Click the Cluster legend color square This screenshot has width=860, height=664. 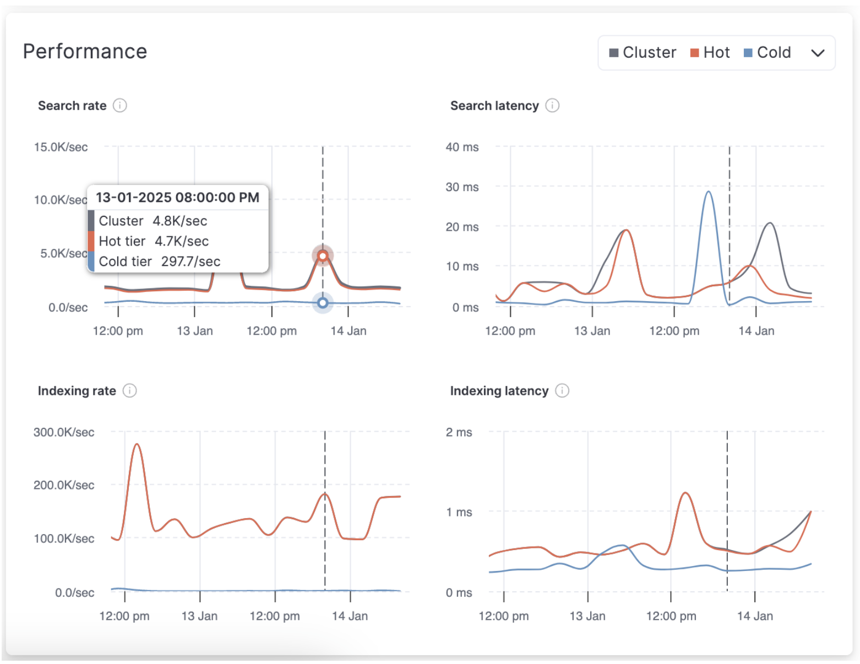[x=614, y=52]
